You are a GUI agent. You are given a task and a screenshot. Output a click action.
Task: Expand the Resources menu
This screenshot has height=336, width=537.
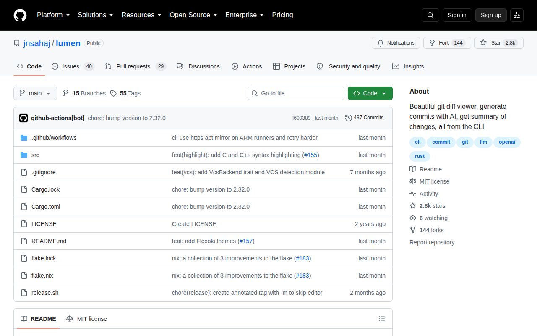point(141,15)
